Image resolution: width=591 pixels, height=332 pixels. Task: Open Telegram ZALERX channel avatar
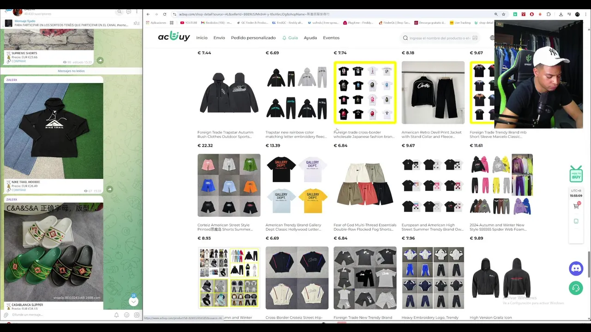tap(17, 12)
